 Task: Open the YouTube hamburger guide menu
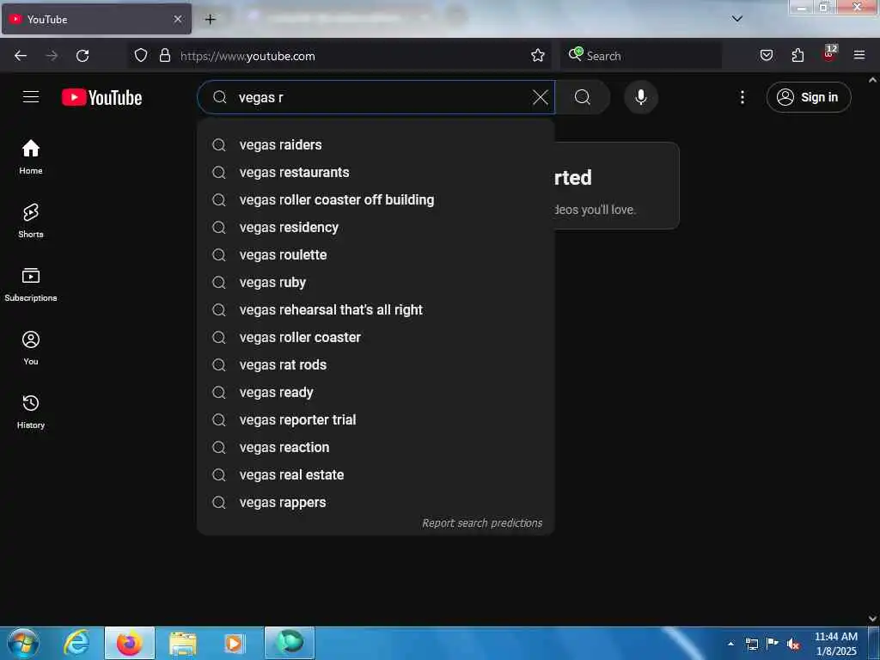click(31, 97)
